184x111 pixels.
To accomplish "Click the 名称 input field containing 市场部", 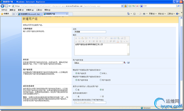I will point(90,32).
